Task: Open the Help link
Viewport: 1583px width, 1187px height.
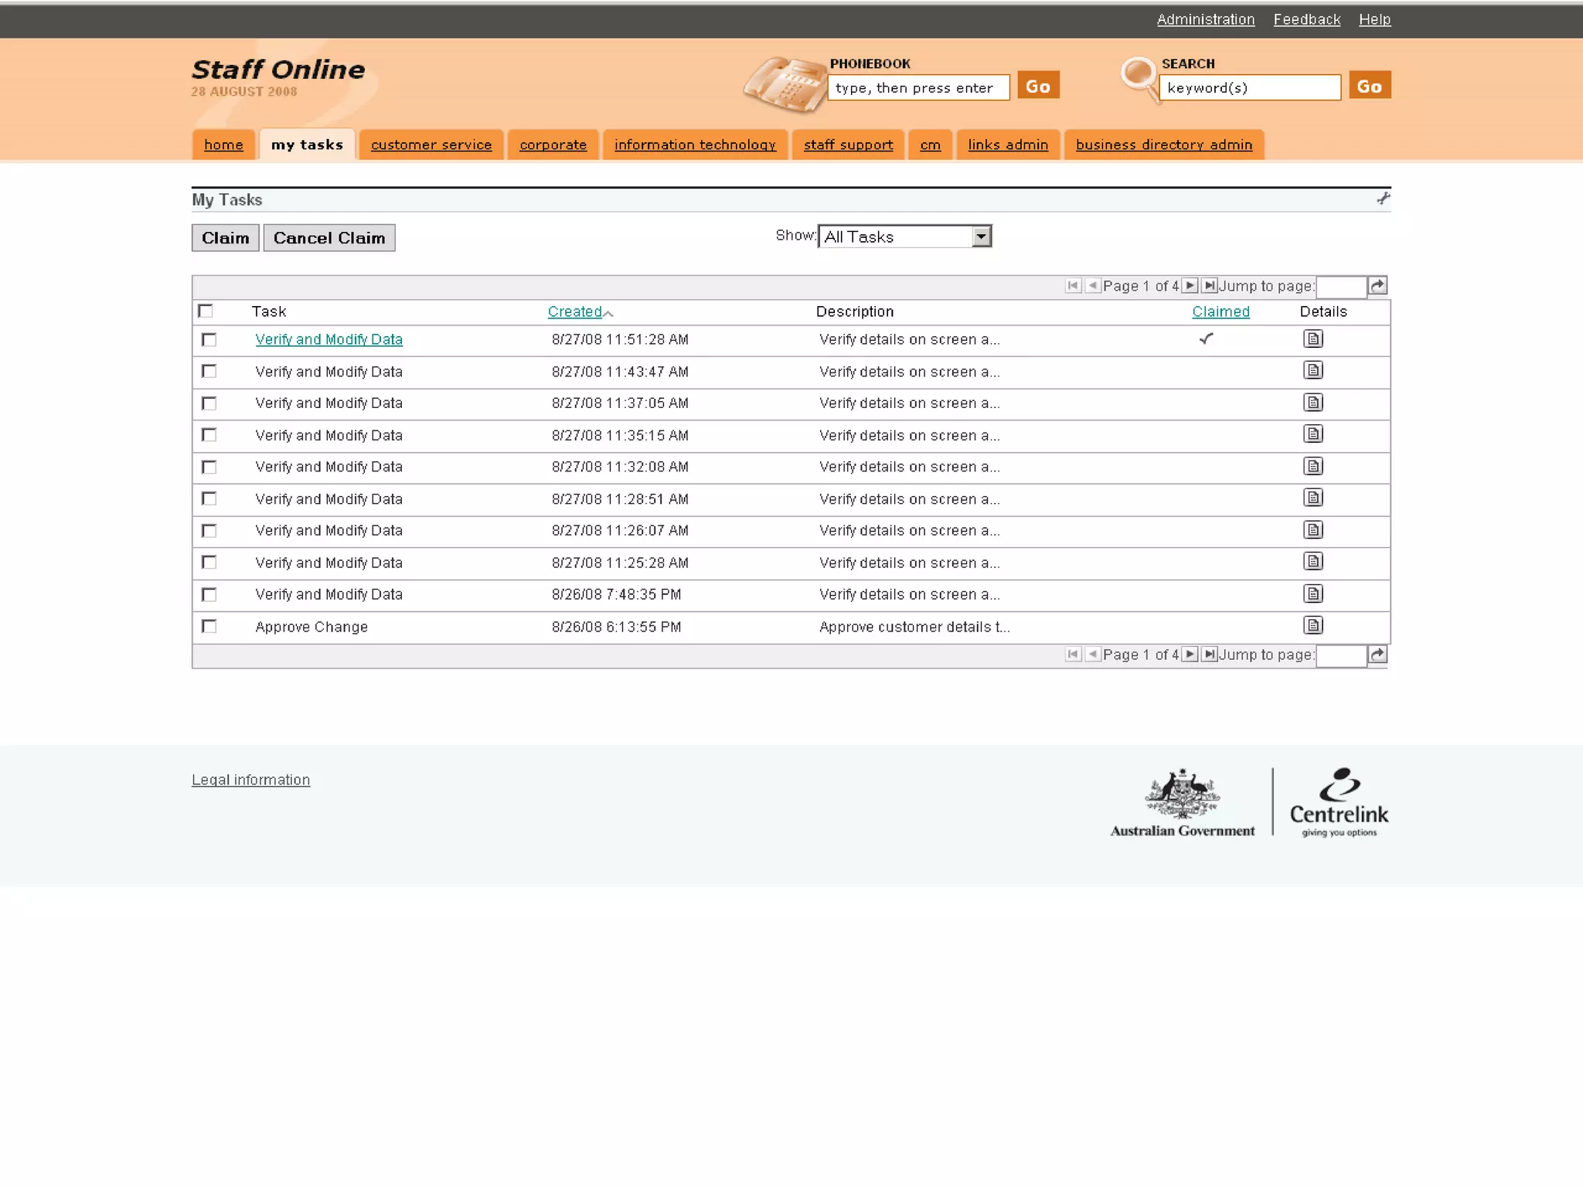Action: [x=1374, y=19]
